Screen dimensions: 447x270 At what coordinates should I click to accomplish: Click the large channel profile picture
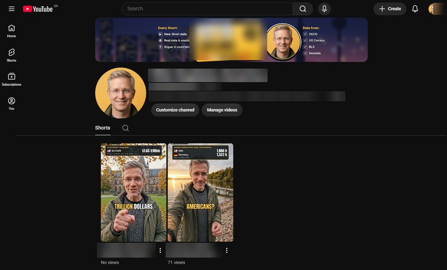pos(121,93)
